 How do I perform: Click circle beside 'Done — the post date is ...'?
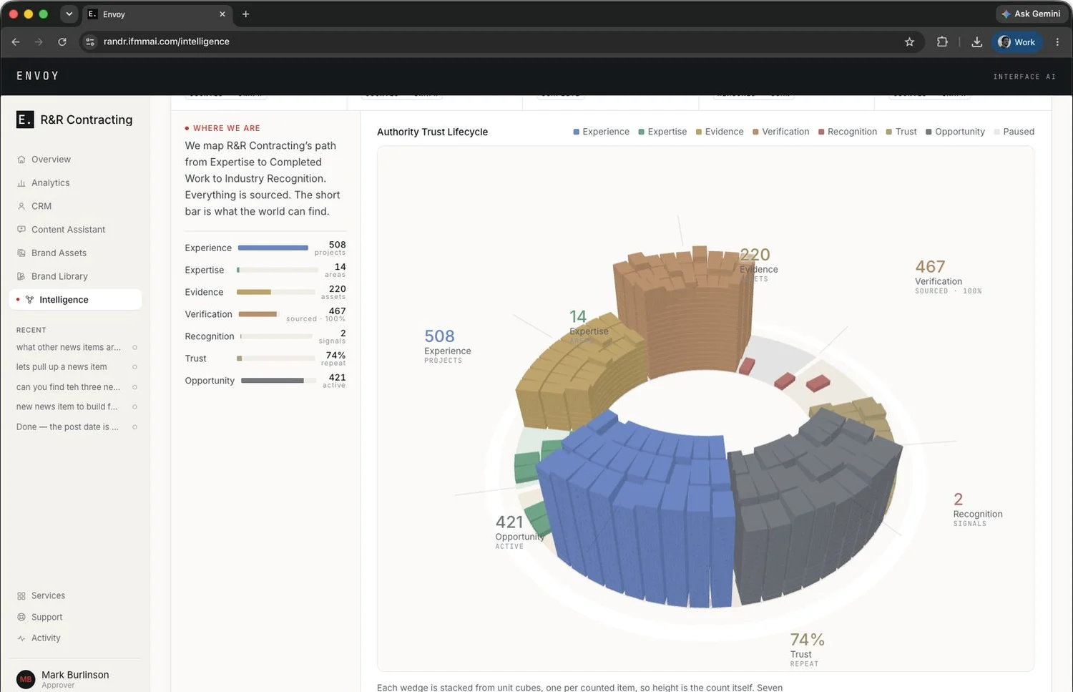coord(134,427)
